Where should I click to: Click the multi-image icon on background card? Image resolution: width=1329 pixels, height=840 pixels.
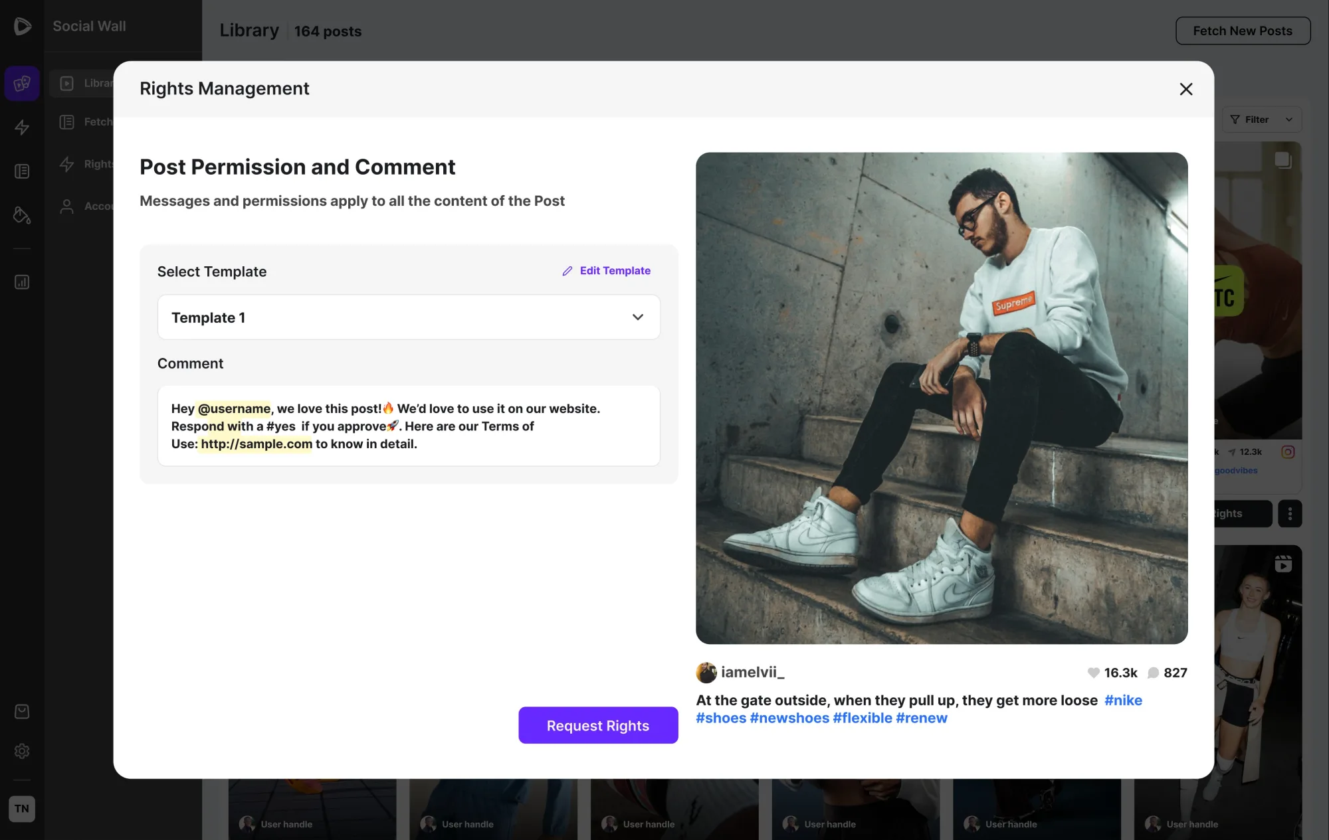point(1283,160)
